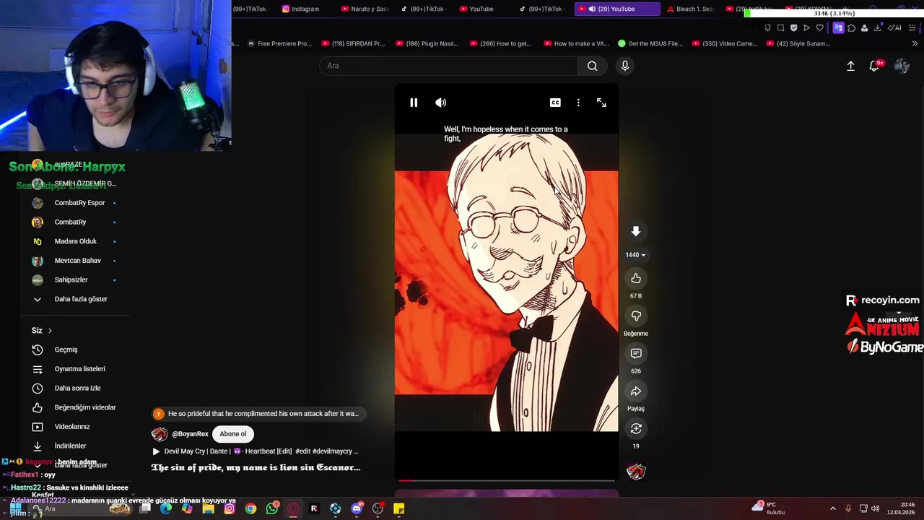Screen dimensions: 924x520
Task: Open Free Premiere Pro bookmark
Action: 279,43
